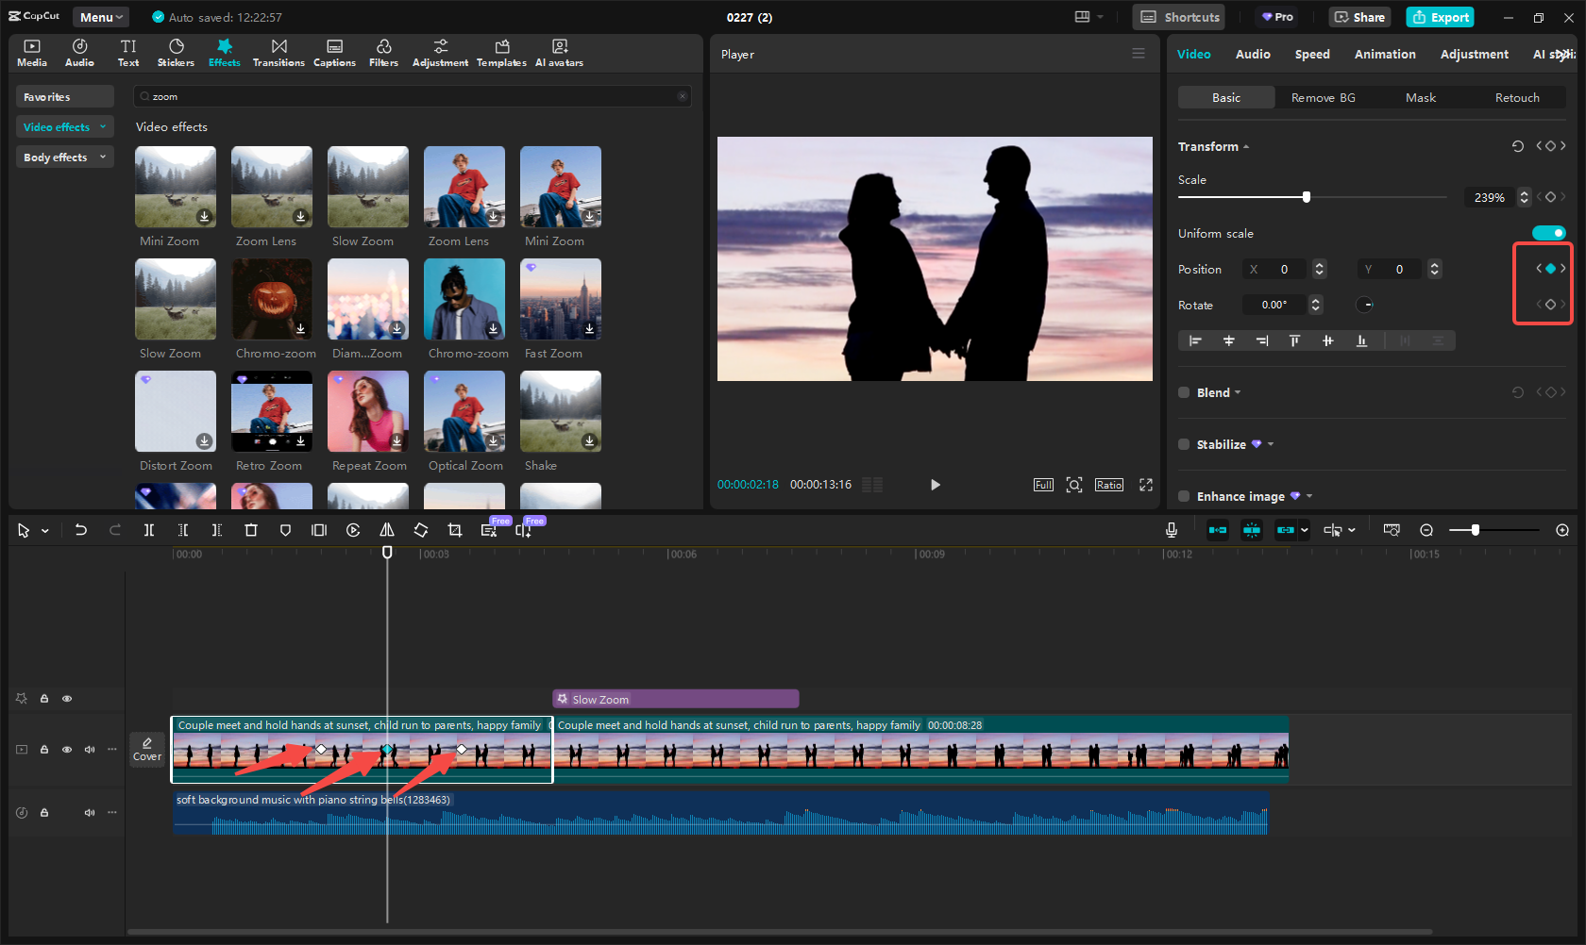
Task: Open the Shortcuts panel
Action: pyautogui.click(x=1177, y=16)
